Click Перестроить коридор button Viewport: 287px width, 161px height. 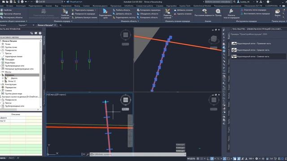[84, 10]
